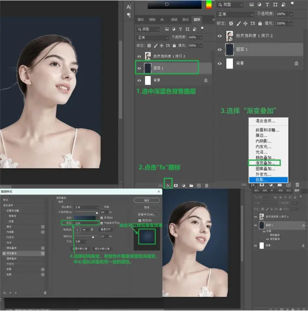
Task: Click the trash icon at bottom of Layer Style list
Action: [x=45, y=292]
